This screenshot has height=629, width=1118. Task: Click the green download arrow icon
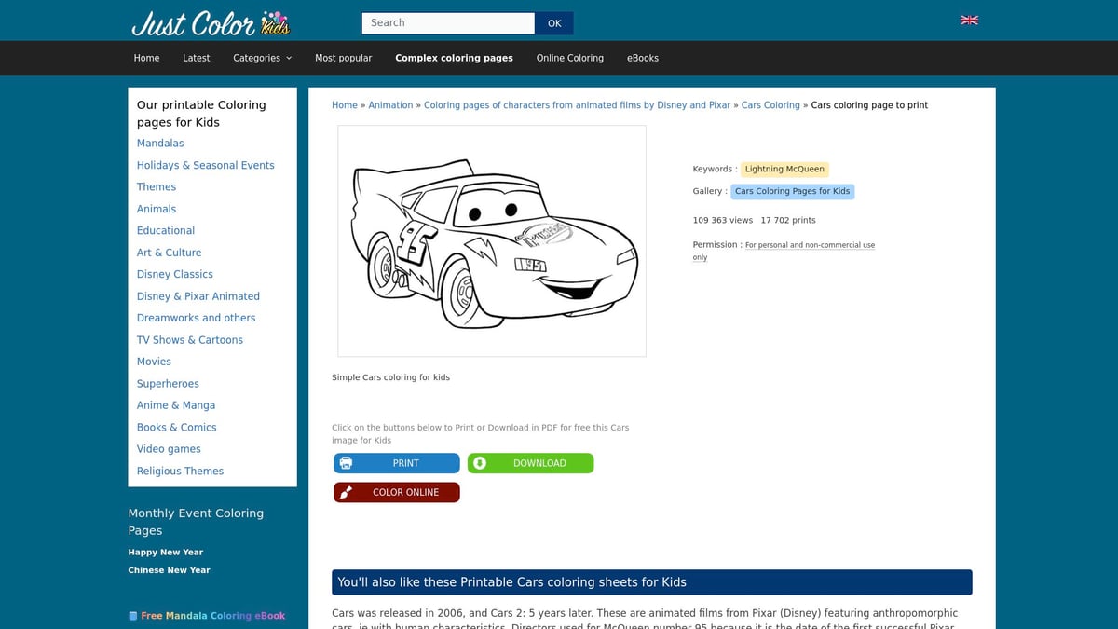[481, 462]
